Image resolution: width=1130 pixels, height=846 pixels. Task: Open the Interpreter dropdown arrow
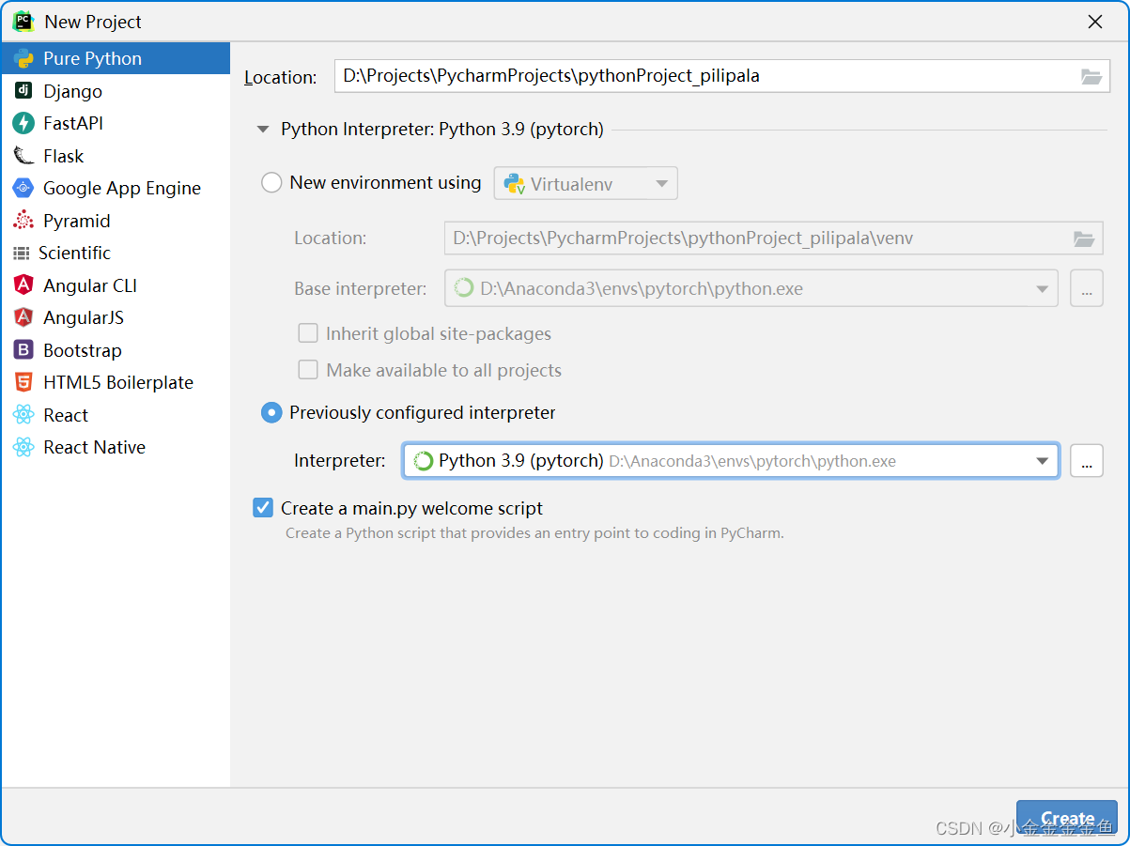click(x=1042, y=461)
